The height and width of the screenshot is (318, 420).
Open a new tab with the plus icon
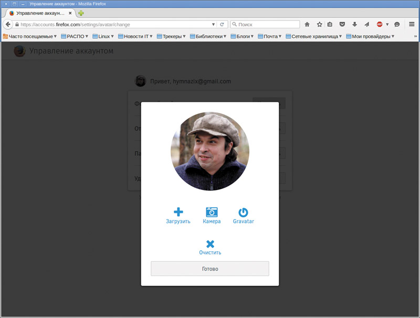click(81, 13)
